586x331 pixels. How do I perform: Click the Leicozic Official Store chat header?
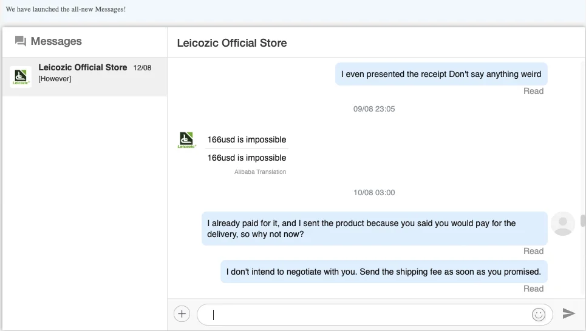coord(232,43)
